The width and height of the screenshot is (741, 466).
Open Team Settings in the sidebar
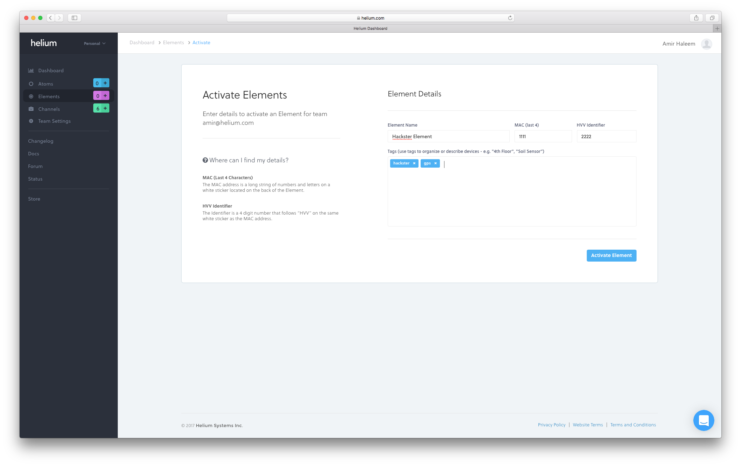[54, 121]
